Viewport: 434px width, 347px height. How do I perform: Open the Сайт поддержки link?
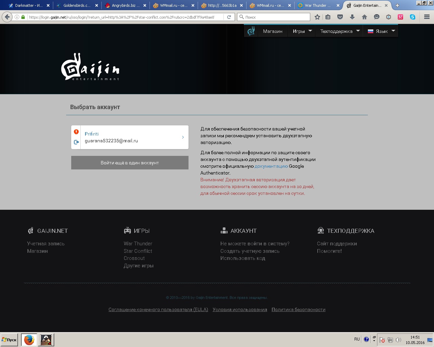[x=337, y=244]
